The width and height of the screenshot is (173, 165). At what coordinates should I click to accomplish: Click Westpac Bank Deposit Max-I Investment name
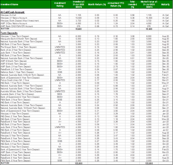click(20, 21)
